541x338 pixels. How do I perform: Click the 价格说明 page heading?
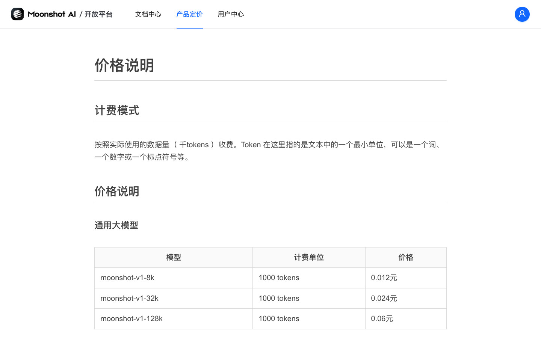[x=124, y=65]
